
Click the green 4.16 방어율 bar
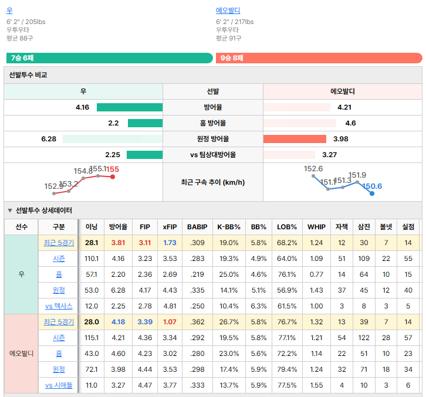coord(130,107)
